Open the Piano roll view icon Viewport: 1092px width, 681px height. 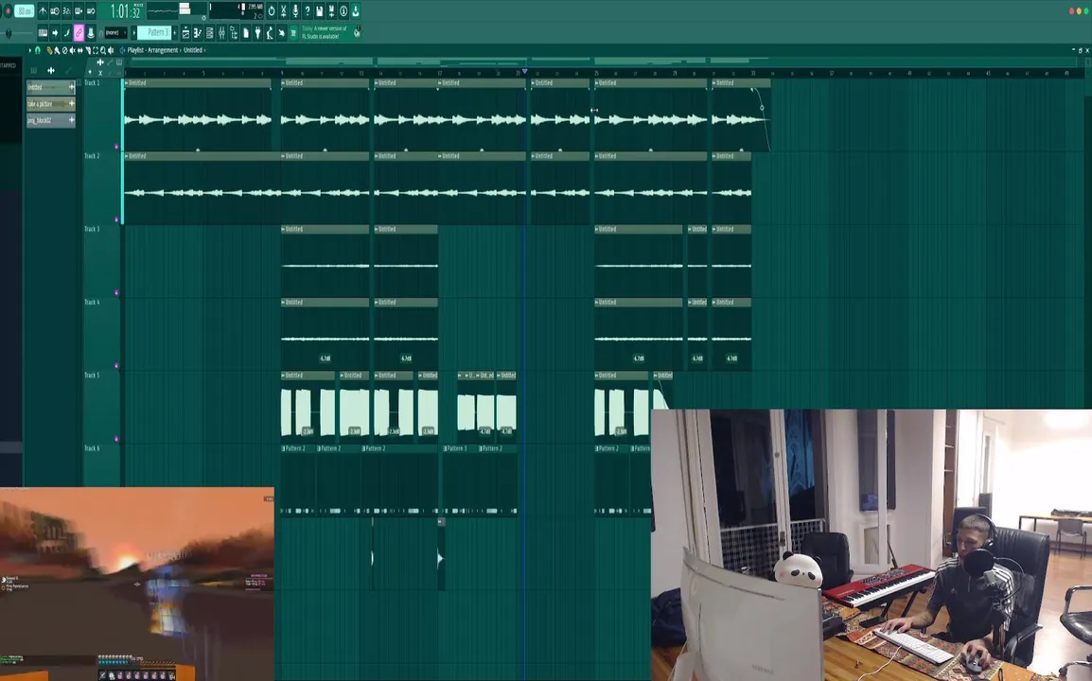click(x=198, y=33)
